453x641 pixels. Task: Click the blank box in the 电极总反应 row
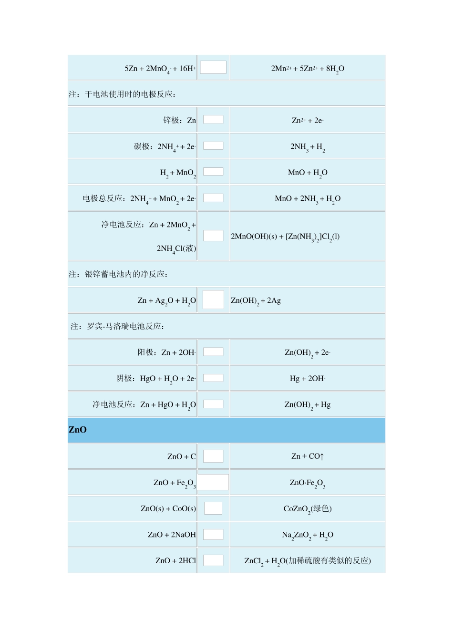[213, 197]
